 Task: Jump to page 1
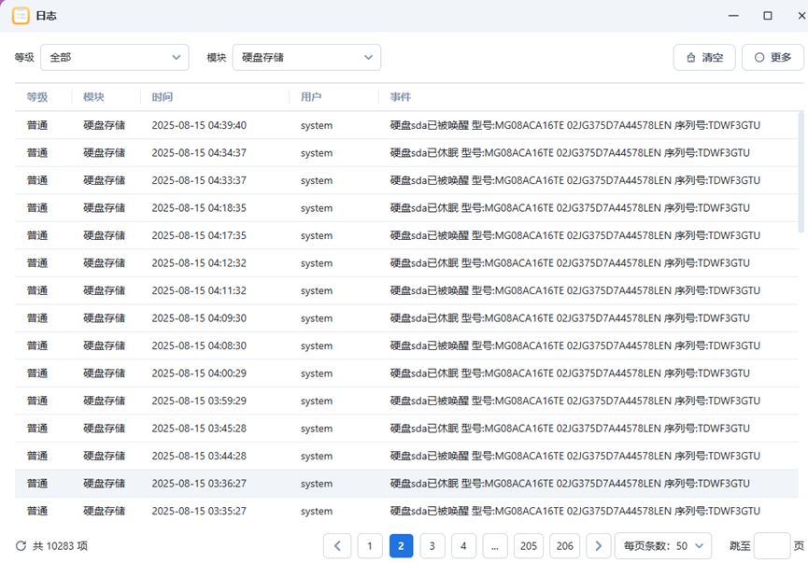coord(370,545)
